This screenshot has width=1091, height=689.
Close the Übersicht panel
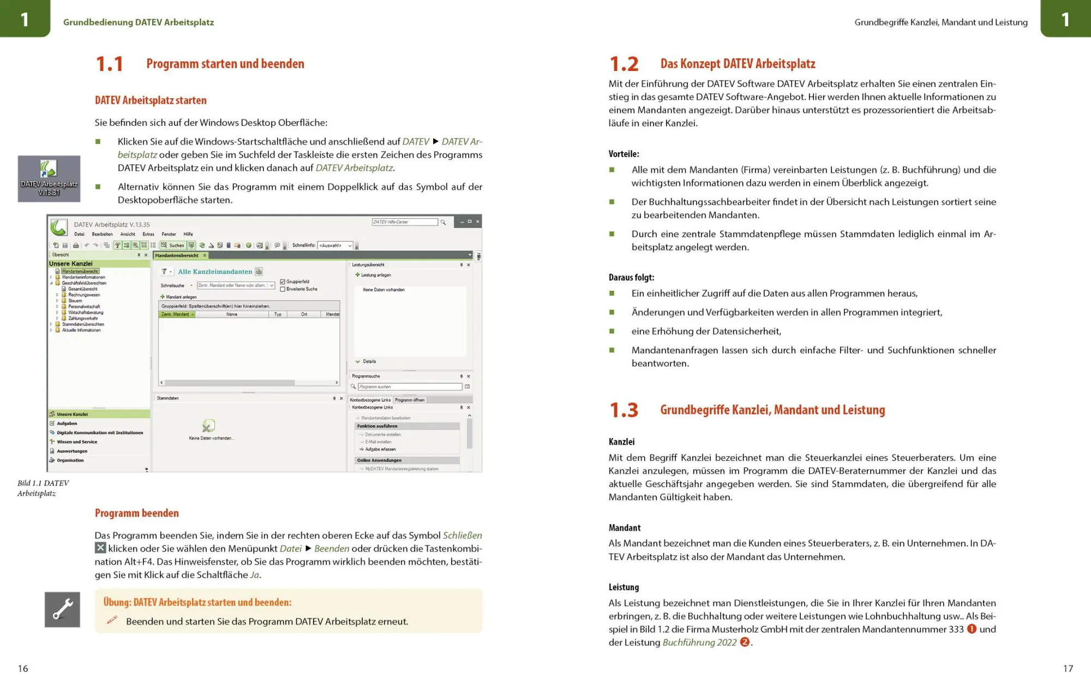(x=146, y=255)
